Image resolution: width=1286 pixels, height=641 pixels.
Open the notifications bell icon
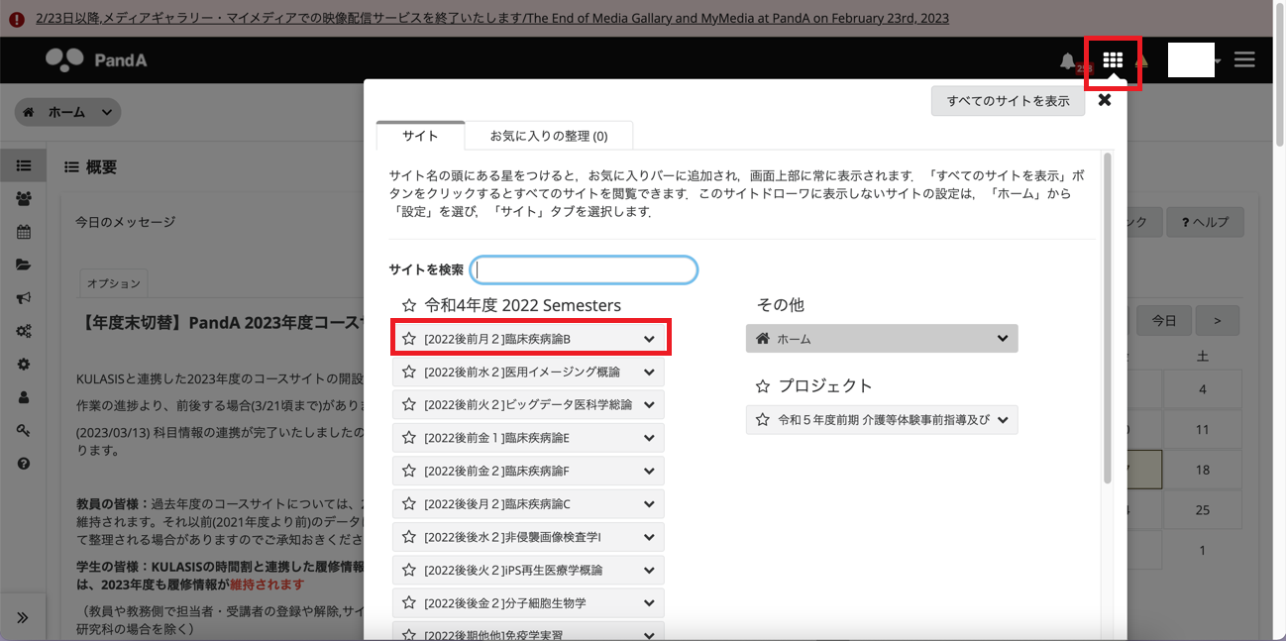point(1067,61)
